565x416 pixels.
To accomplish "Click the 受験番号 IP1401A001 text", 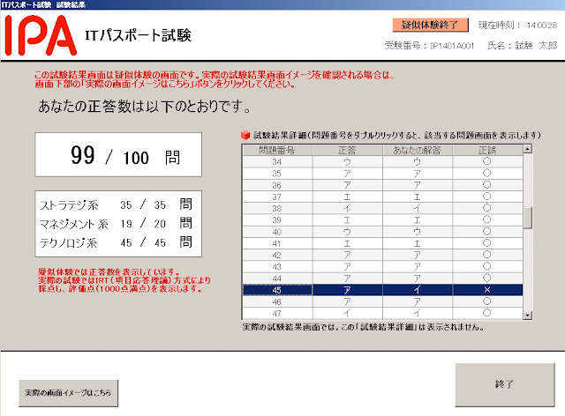I will (x=429, y=46).
